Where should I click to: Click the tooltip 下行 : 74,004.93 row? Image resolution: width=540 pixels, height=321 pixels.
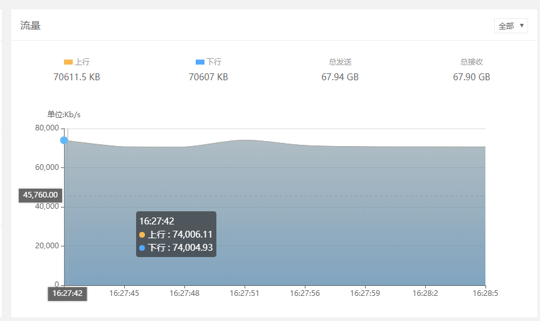176,248
